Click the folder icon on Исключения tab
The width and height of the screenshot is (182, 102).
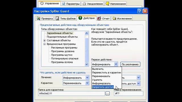click(114, 18)
